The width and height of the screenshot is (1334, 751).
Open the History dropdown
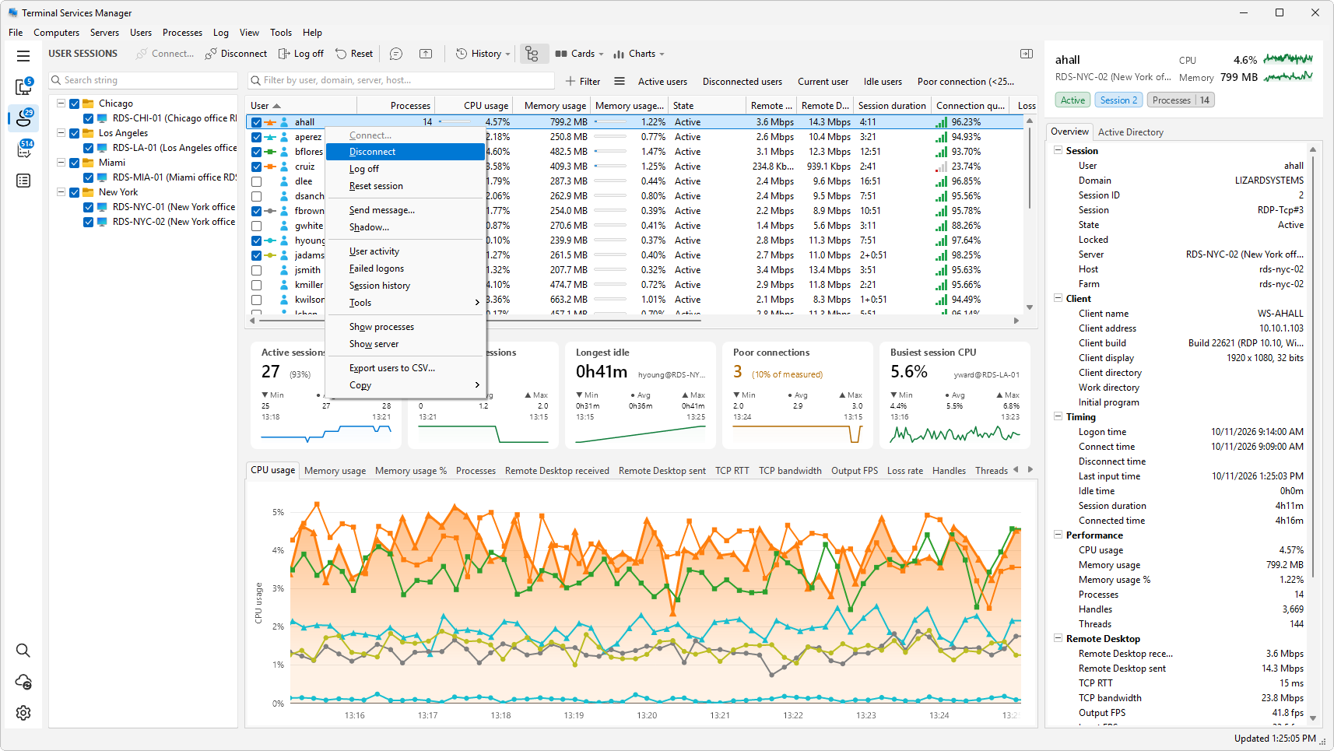pos(483,54)
